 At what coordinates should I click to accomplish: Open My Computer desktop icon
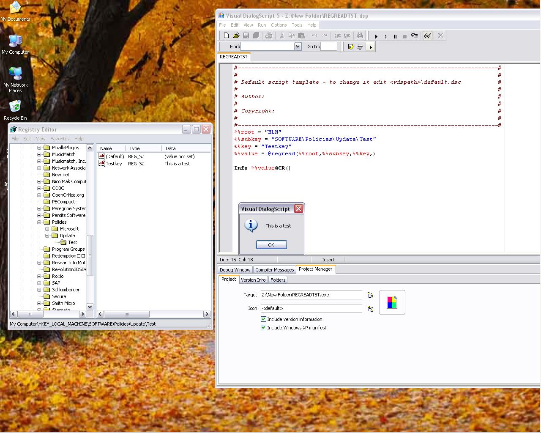point(15,44)
